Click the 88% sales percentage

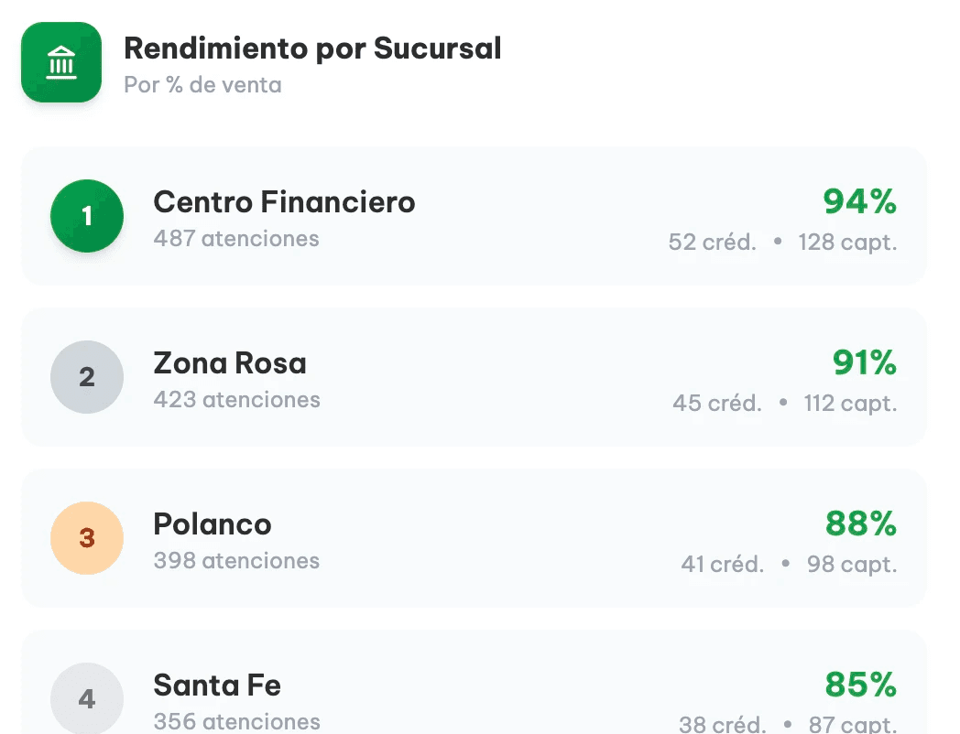[x=861, y=523]
